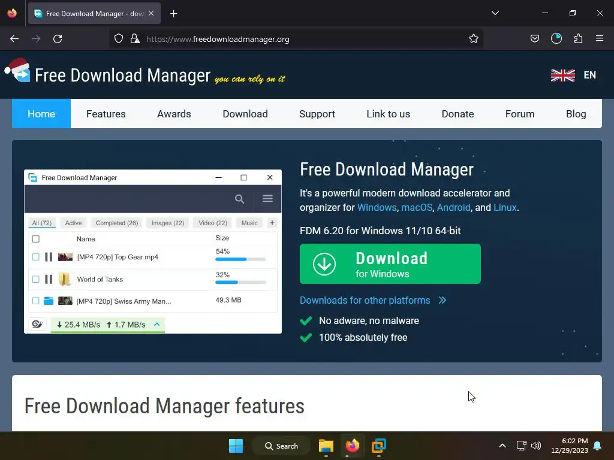614x460 pixels.
Task: Click the blue folder icon for Swiss Army Man
Action: tap(49, 301)
